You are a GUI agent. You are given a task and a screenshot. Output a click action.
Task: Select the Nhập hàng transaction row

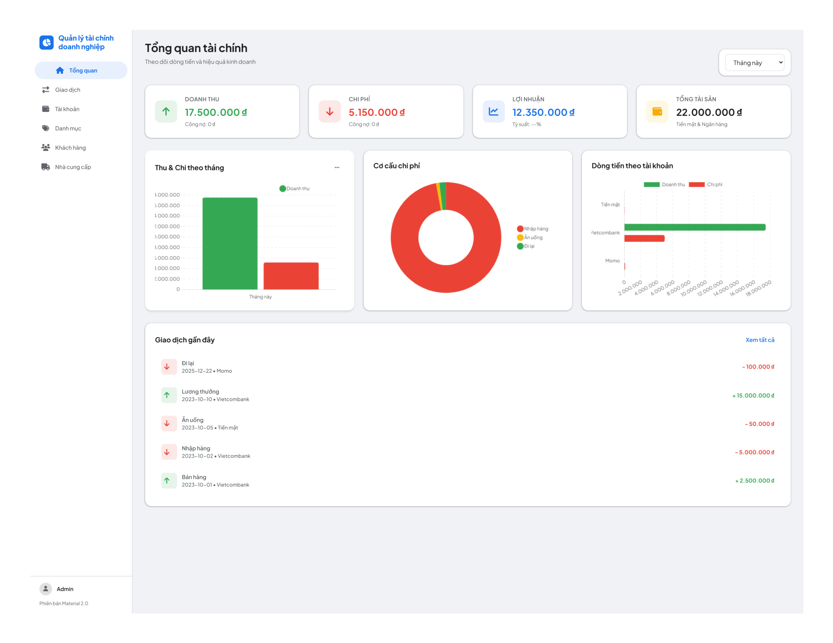pyautogui.click(x=468, y=452)
